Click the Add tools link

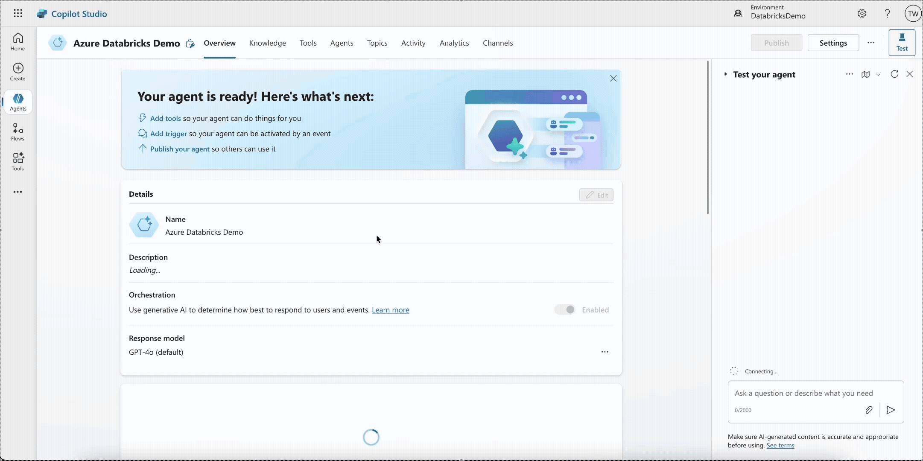coord(165,118)
